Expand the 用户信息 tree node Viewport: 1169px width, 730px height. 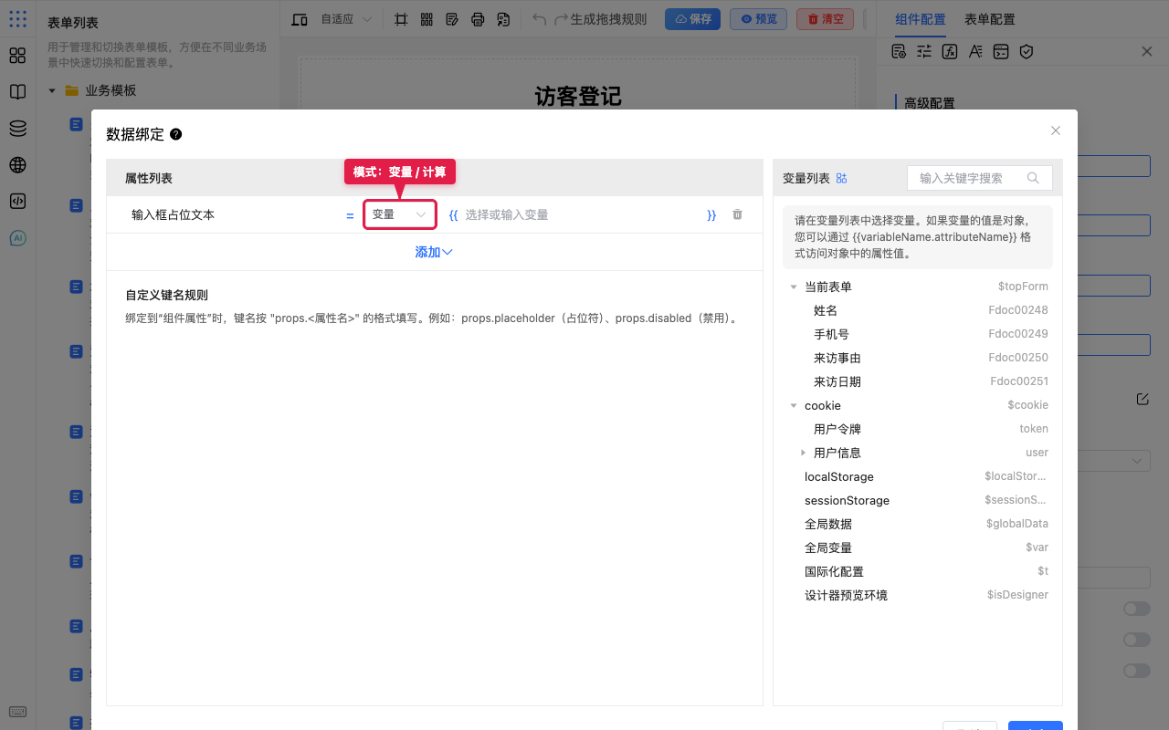[x=803, y=453]
